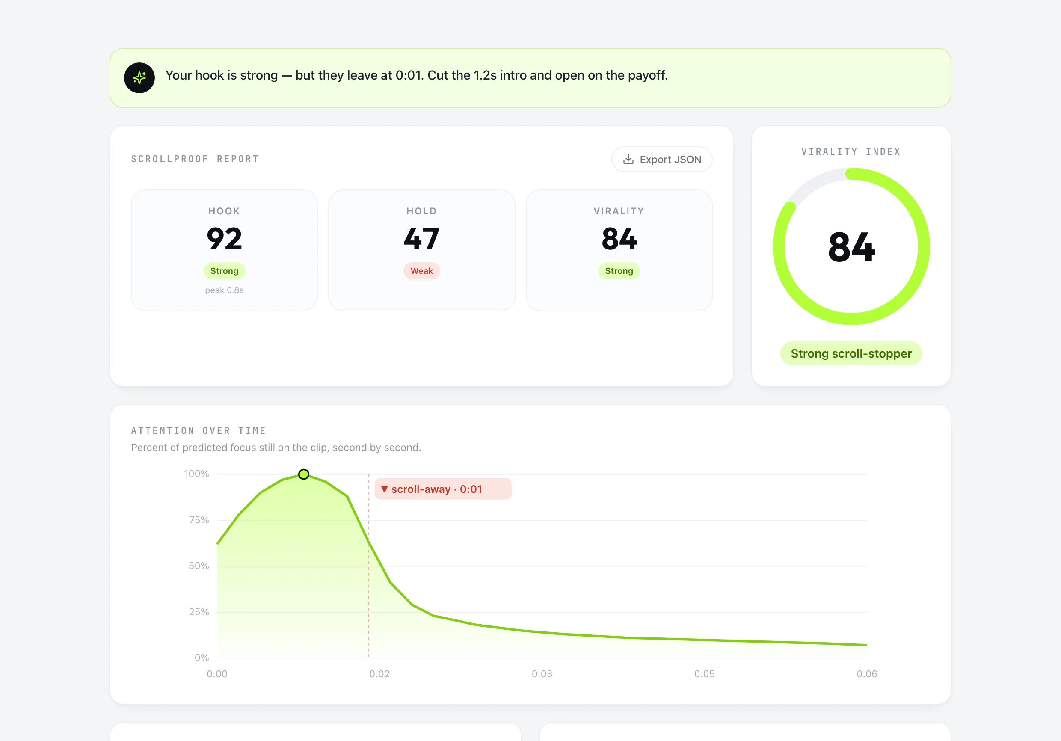Click the download icon in Export JSON
The width and height of the screenshot is (1061, 741).
click(x=628, y=160)
